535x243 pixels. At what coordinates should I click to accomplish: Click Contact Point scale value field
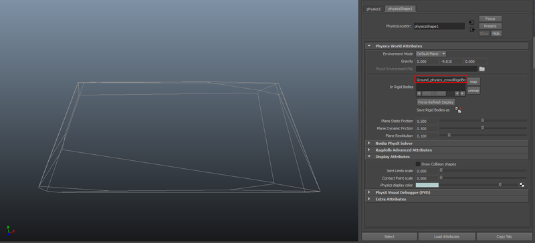click(427, 178)
